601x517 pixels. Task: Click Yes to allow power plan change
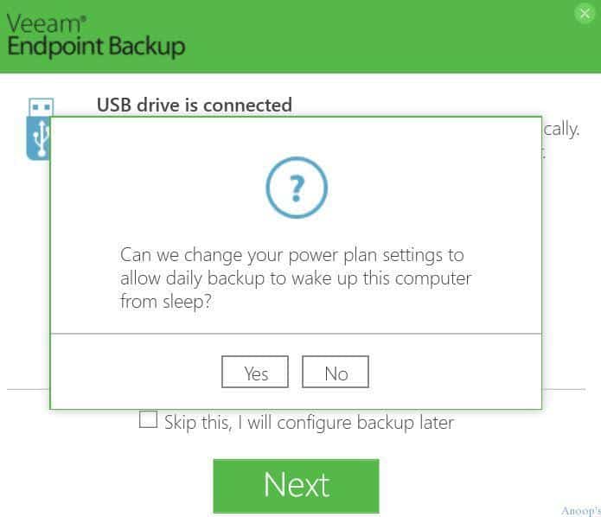(x=255, y=372)
